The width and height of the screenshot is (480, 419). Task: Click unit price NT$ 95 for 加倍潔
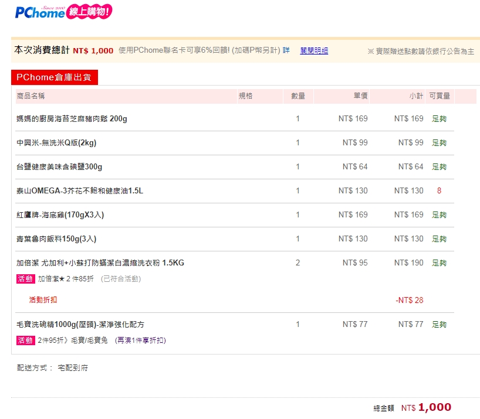[x=355, y=263]
